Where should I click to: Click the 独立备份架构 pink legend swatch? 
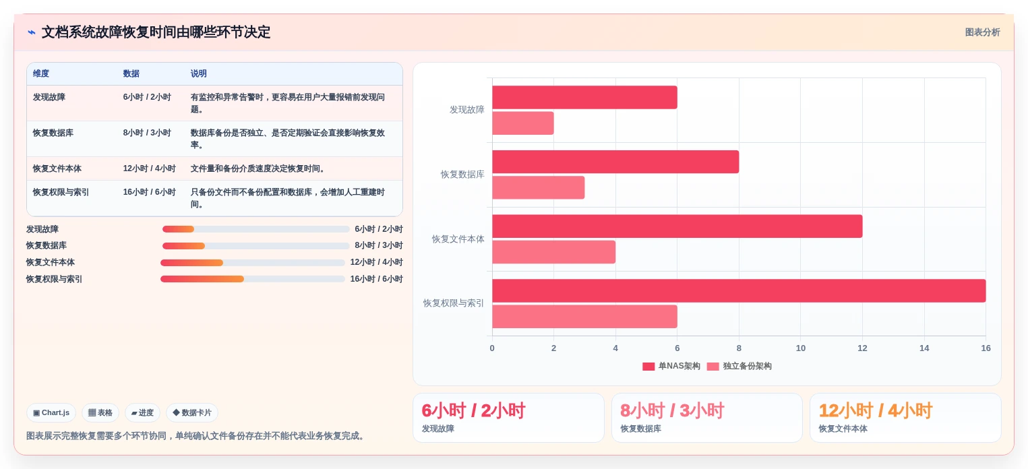(x=713, y=367)
